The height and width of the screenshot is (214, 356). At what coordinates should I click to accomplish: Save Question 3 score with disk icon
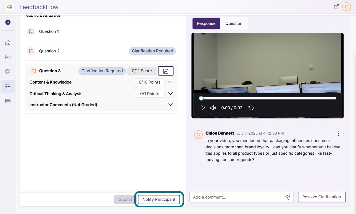point(166,71)
